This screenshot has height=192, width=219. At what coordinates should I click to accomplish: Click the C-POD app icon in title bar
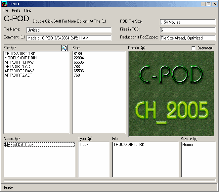coord(4,4)
